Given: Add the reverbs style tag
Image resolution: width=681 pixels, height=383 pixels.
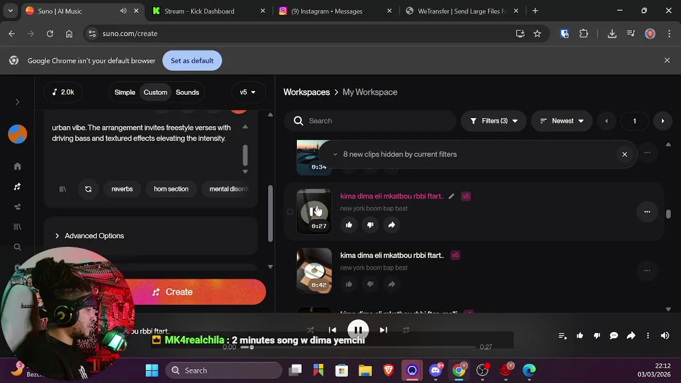Looking at the screenshot, I should pos(122,189).
